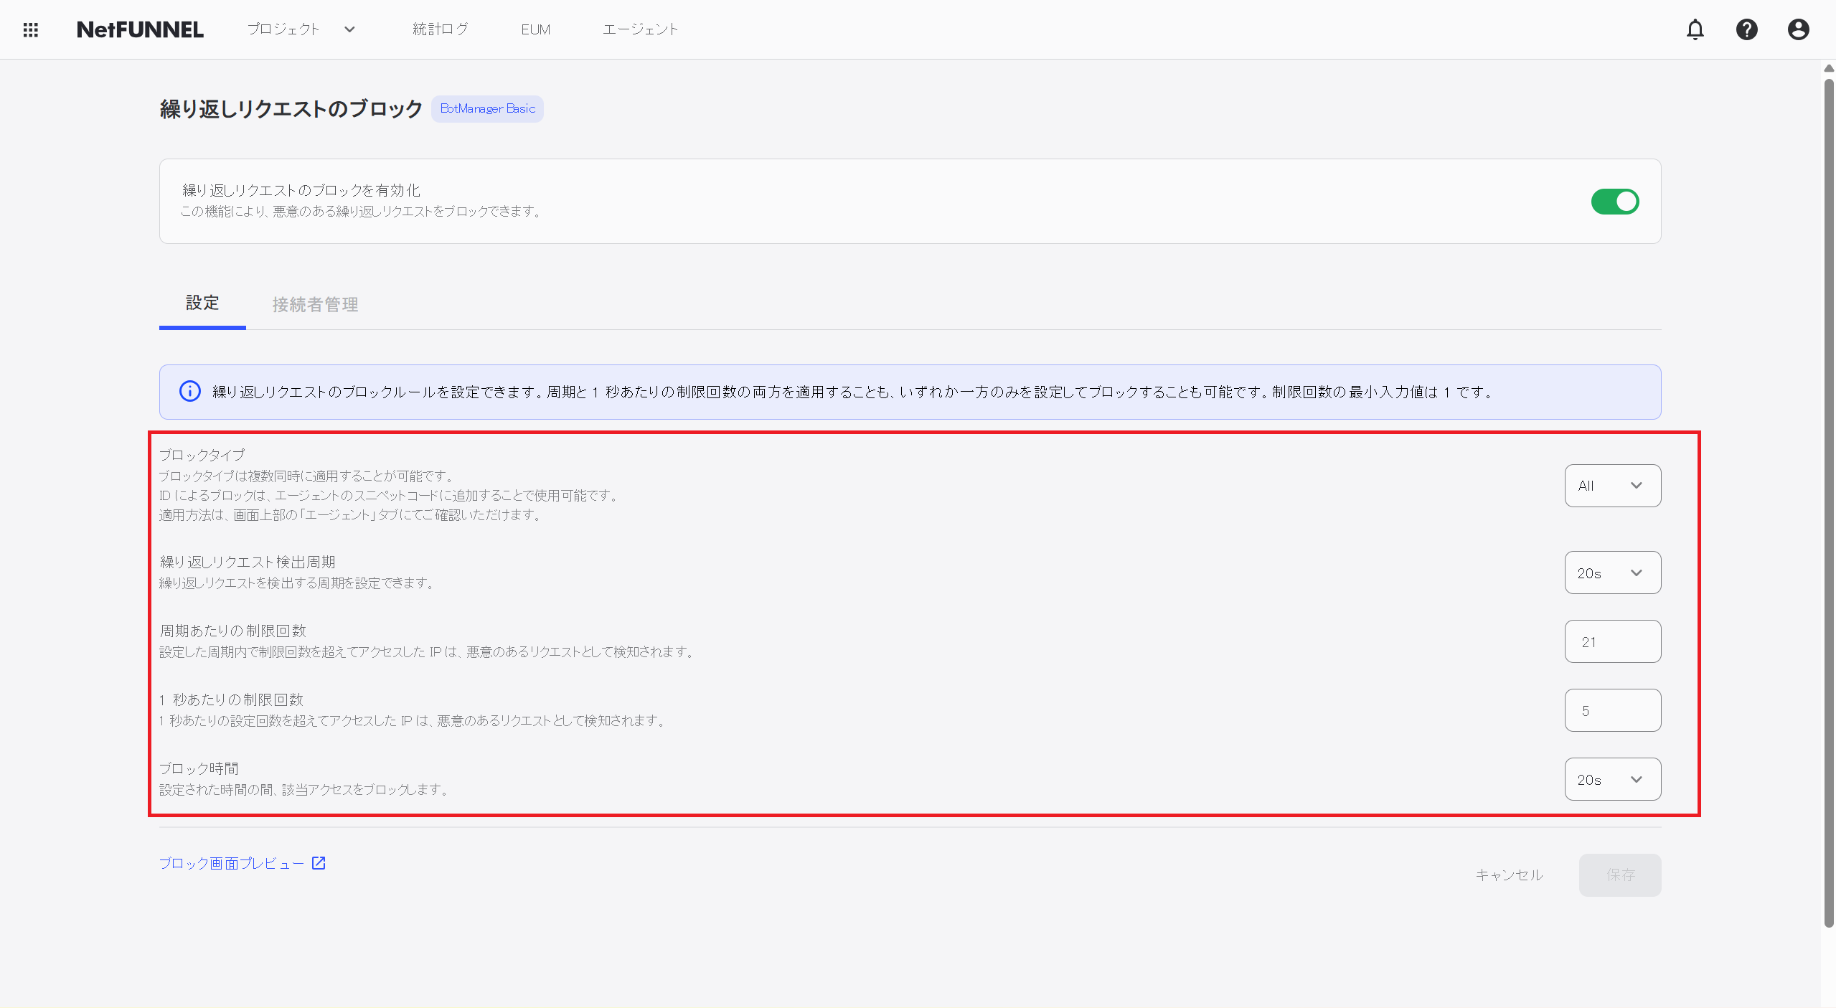Click the external link icon beside ブロック画面プレビュー

pyautogui.click(x=319, y=863)
